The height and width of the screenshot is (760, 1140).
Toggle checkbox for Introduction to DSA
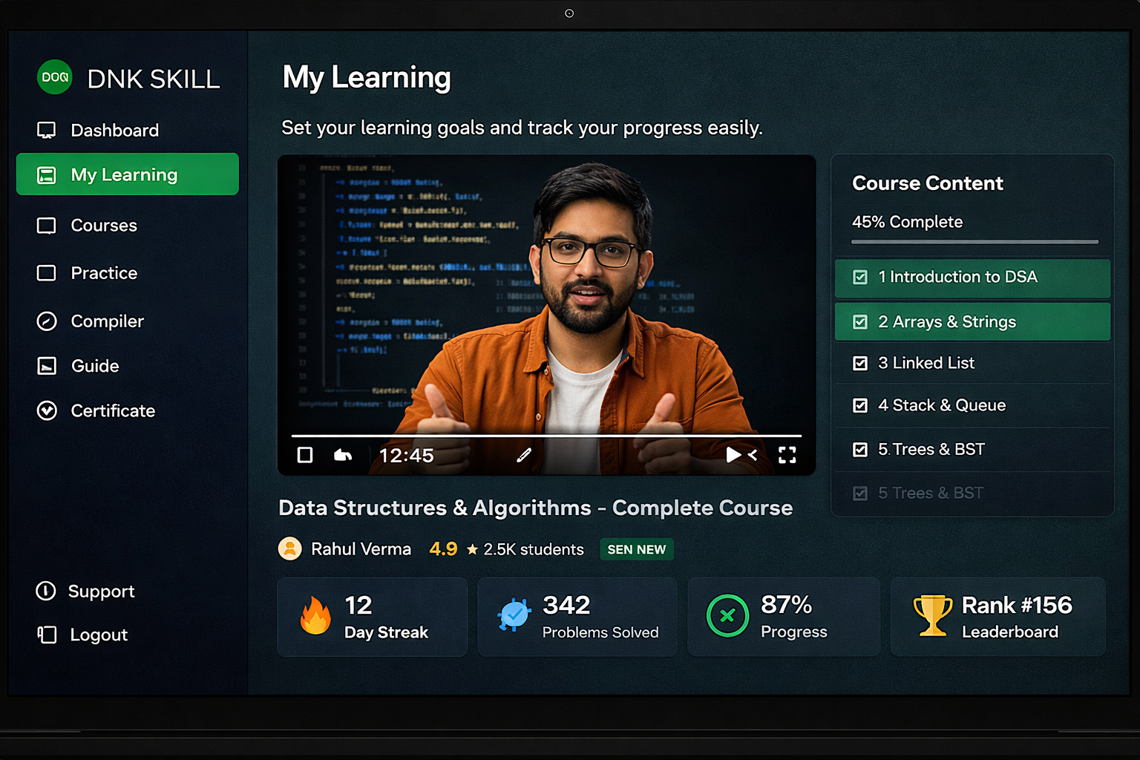(x=860, y=277)
